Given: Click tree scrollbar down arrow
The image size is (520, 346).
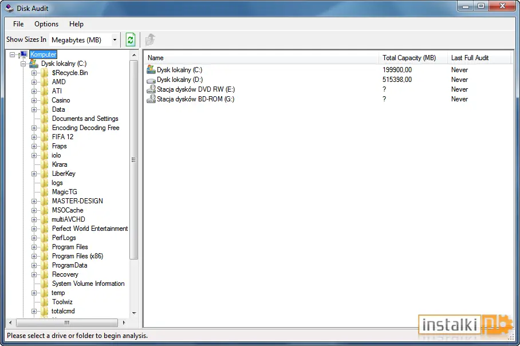Looking at the screenshot, I should (134, 313).
